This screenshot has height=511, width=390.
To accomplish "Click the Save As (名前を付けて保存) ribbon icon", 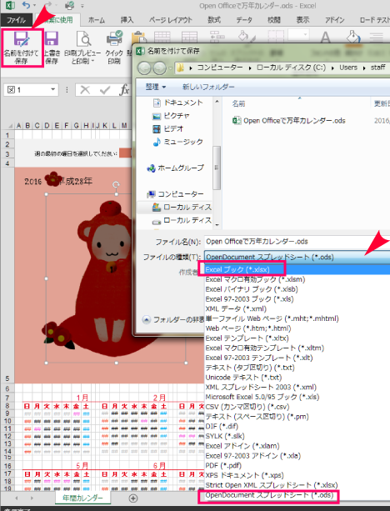I will 22,48.
